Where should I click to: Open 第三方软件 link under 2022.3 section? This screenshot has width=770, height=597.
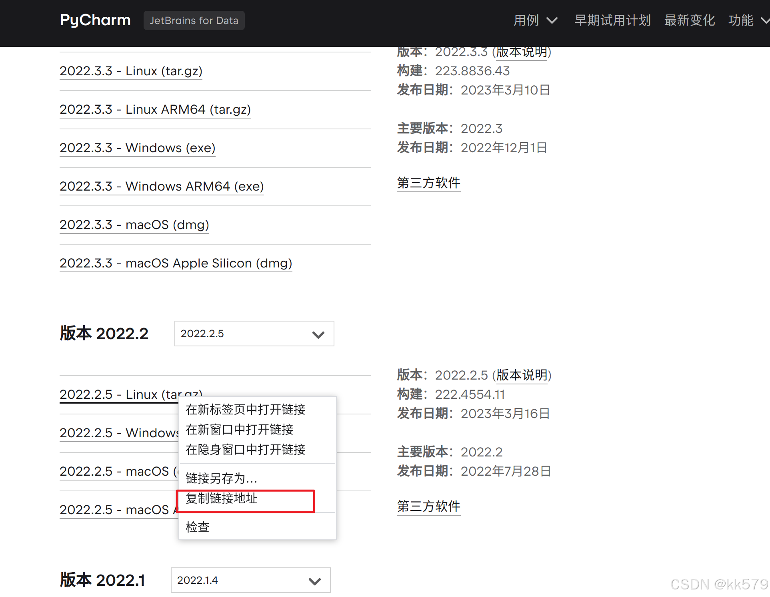pos(428,183)
